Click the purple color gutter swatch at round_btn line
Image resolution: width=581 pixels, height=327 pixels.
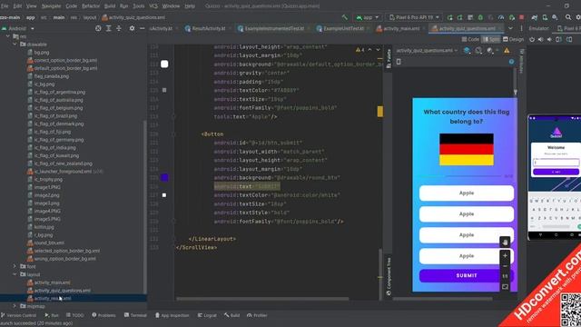tap(164, 178)
